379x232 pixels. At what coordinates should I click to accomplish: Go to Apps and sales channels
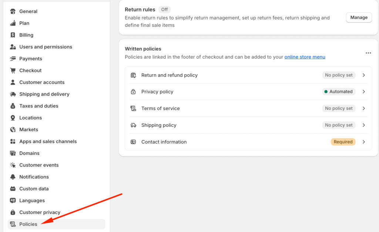[48, 141]
